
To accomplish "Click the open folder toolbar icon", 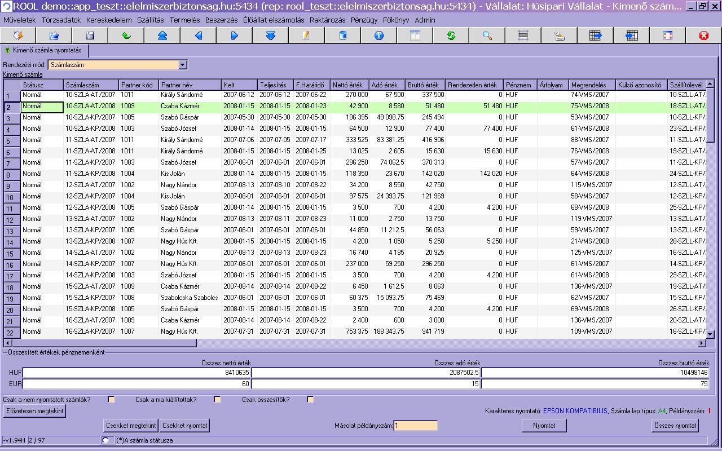I will coord(54,36).
